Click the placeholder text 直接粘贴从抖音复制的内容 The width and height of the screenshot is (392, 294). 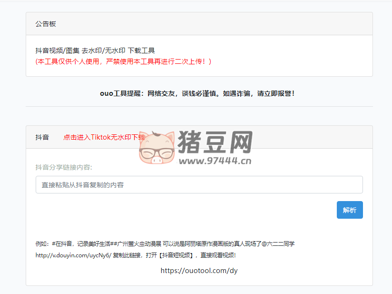pos(74,184)
